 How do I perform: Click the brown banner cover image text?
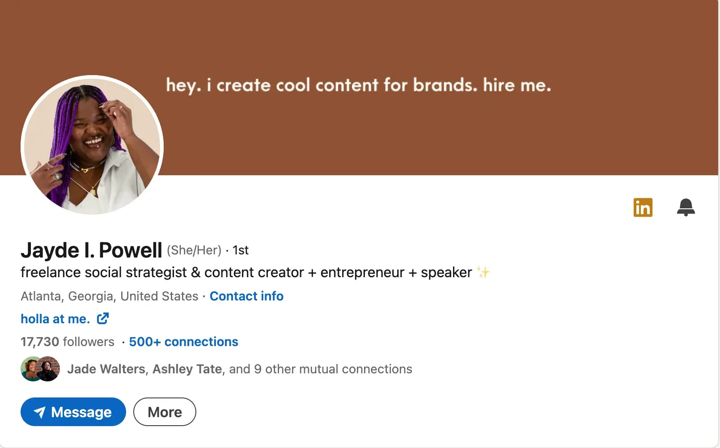tap(358, 85)
